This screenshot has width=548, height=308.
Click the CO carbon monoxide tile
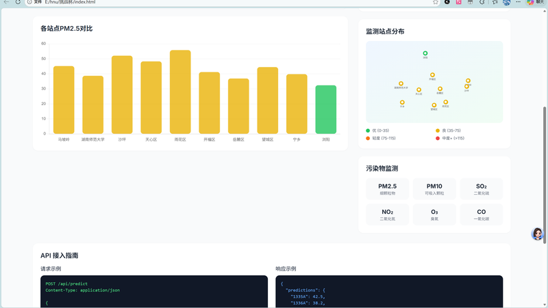481,214
